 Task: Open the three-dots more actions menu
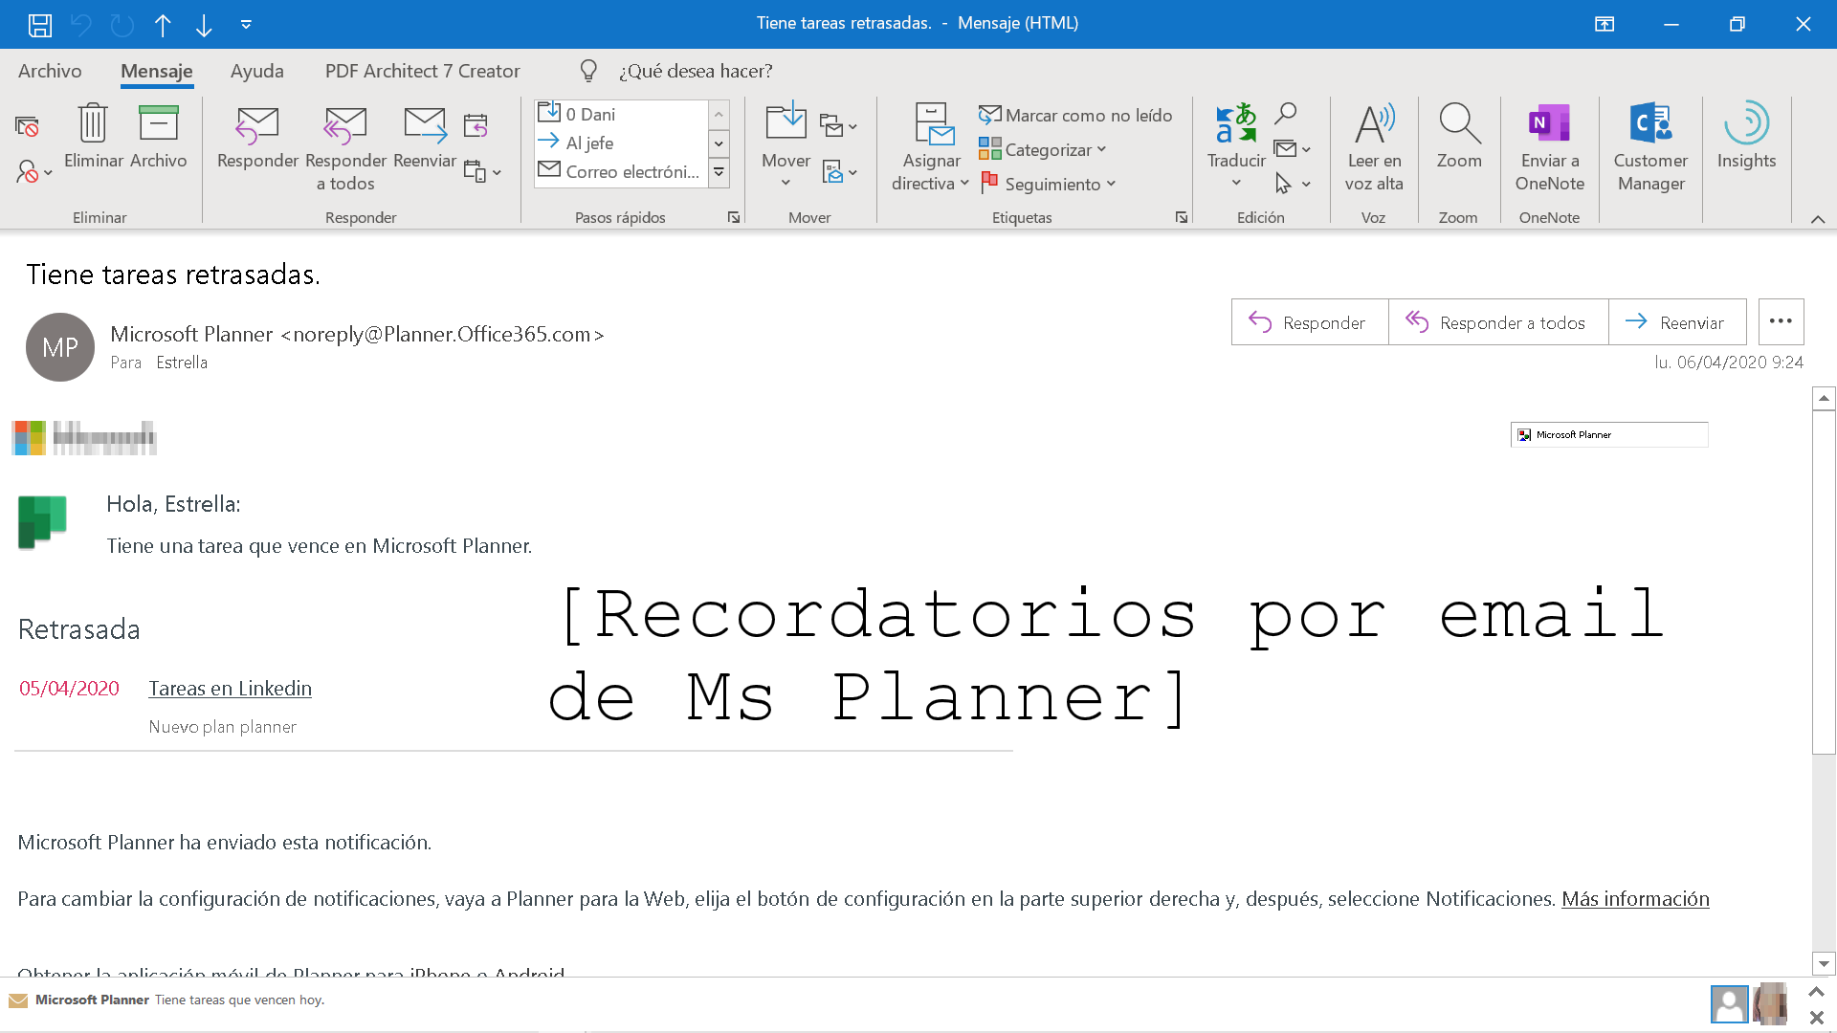[x=1781, y=321]
